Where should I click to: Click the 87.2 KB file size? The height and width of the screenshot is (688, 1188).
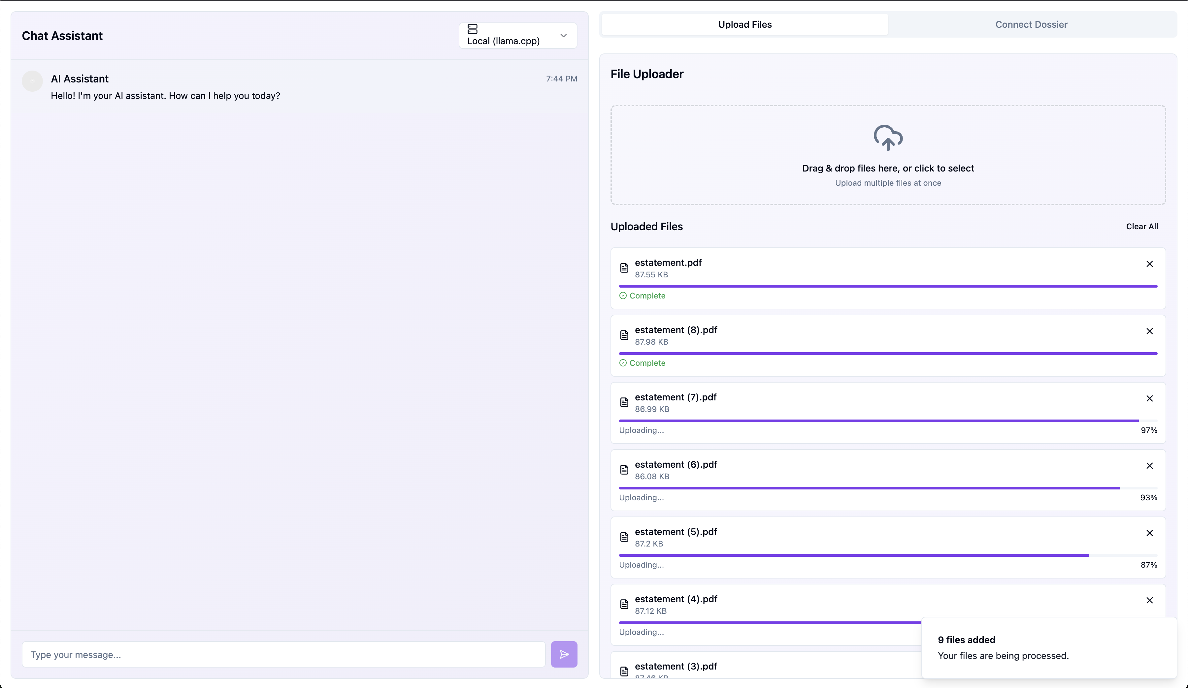(649, 544)
